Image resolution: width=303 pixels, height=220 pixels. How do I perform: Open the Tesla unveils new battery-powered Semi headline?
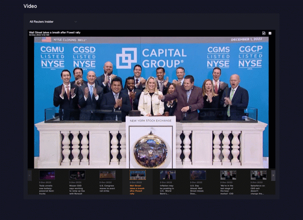47,190
